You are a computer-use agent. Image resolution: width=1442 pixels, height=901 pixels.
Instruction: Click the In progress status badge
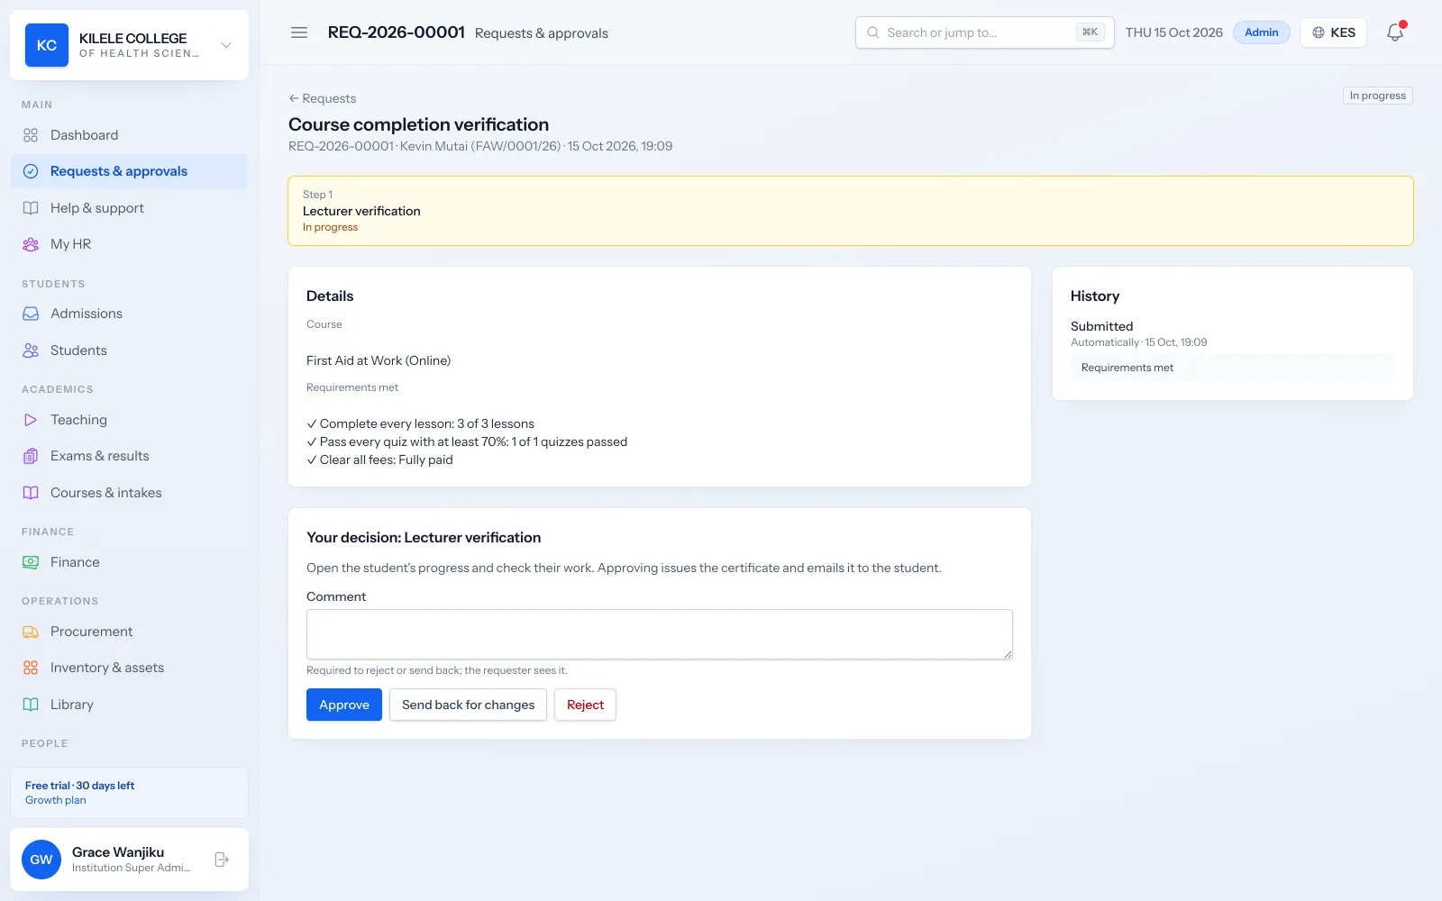1377,96
